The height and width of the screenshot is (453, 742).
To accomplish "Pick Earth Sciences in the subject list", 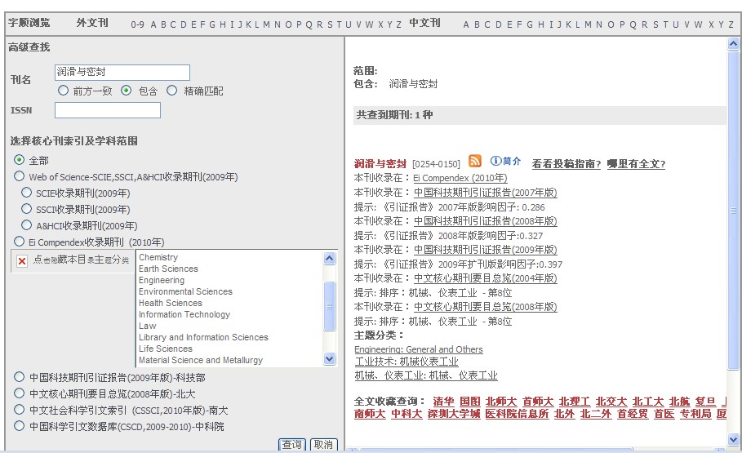I will point(168,269).
